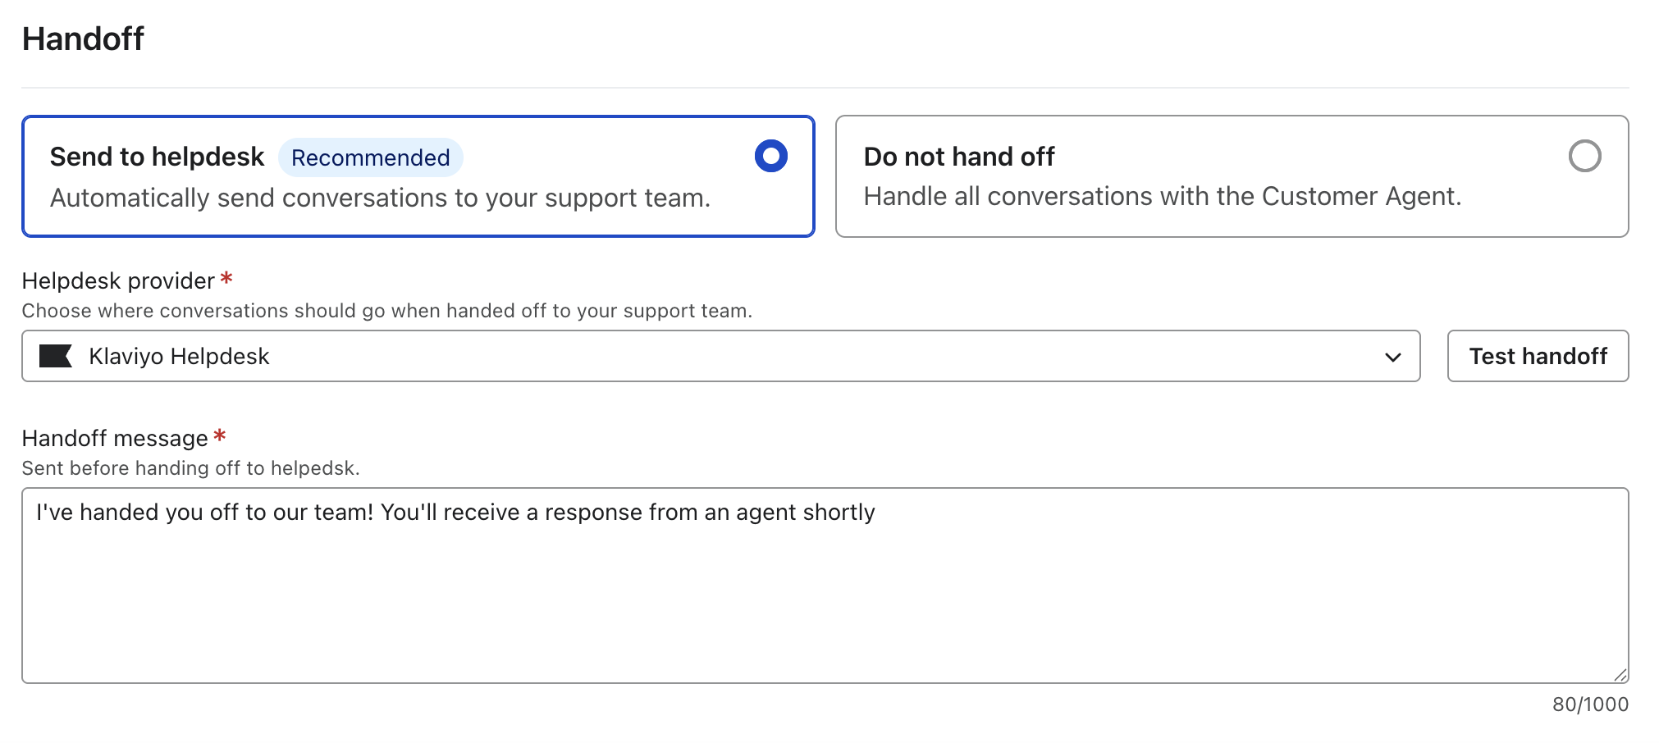The width and height of the screenshot is (1659, 743).
Task: Click the "Automatically send conversations" description text
Action: 380,198
